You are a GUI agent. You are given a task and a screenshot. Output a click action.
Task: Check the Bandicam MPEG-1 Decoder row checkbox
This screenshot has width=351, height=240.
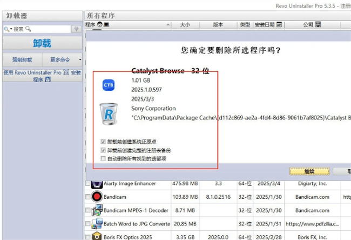[x=87, y=210]
